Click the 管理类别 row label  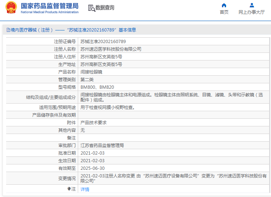[67, 80]
